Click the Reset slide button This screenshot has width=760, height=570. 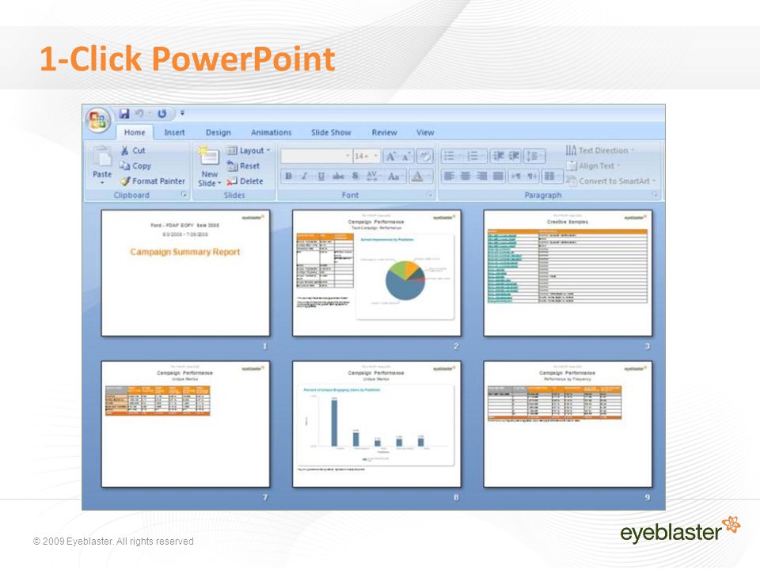(243, 165)
